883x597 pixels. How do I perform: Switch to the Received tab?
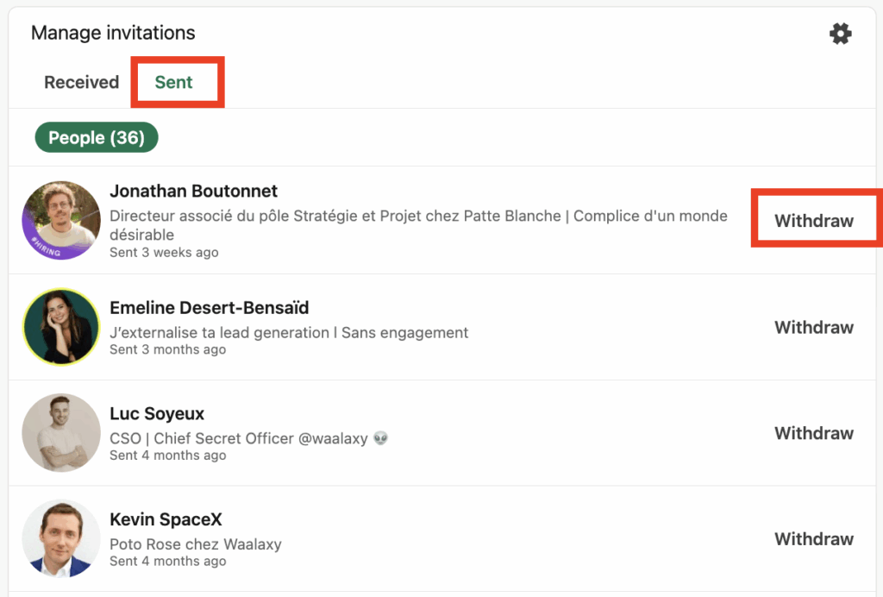(81, 83)
